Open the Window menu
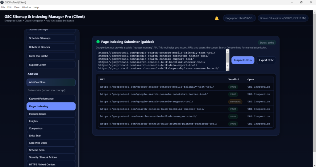Viewport: 316px width, 167px height. point(26,7)
